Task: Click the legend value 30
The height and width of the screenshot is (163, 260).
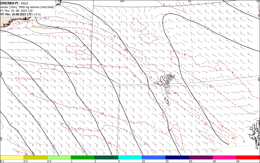Action: (214, 161)
